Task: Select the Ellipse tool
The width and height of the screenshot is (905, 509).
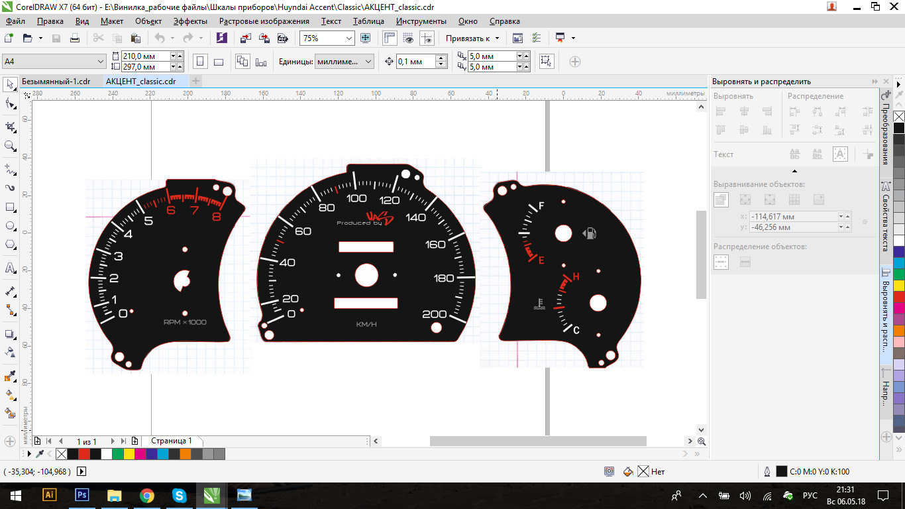Action: (x=10, y=226)
